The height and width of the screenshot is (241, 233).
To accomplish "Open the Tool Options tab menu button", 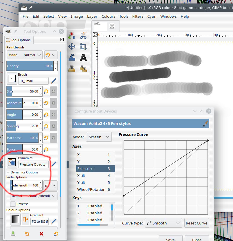I will tap(62, 39).
